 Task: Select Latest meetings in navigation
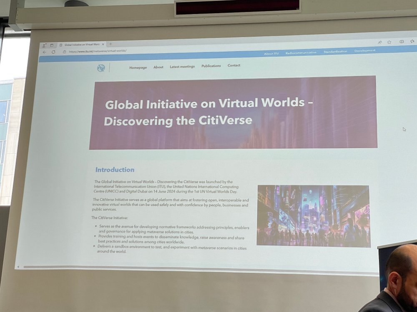182,67
